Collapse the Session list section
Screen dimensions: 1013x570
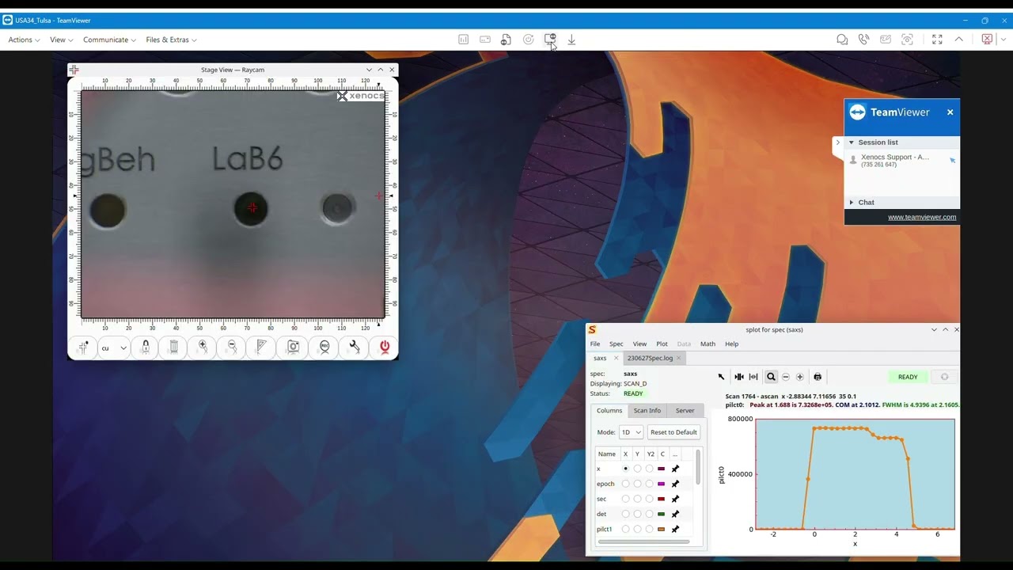[x=852, y=142]
